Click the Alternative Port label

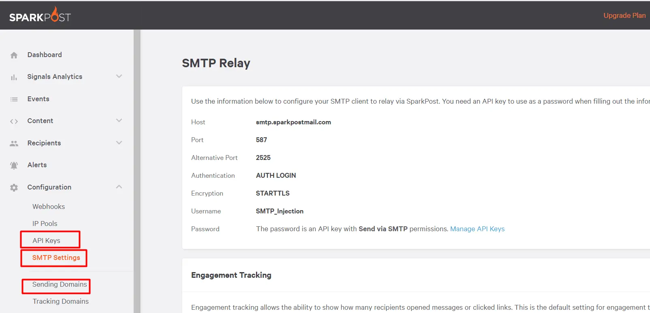214,158
